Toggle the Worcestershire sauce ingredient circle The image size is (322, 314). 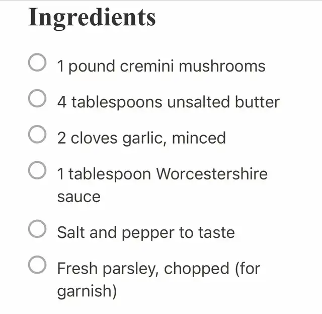coord(37,171)
